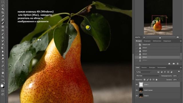
Task: Hide the Слой 0 копия layer
Action: click(x=137, y=90)
